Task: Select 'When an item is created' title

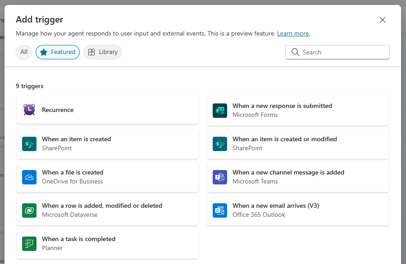Action: 77,139
